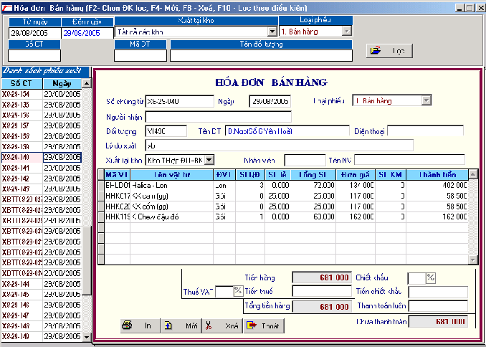Click the Lý do xuất field
This screenshot has height=347, width=486.
[x=280, y=145]
